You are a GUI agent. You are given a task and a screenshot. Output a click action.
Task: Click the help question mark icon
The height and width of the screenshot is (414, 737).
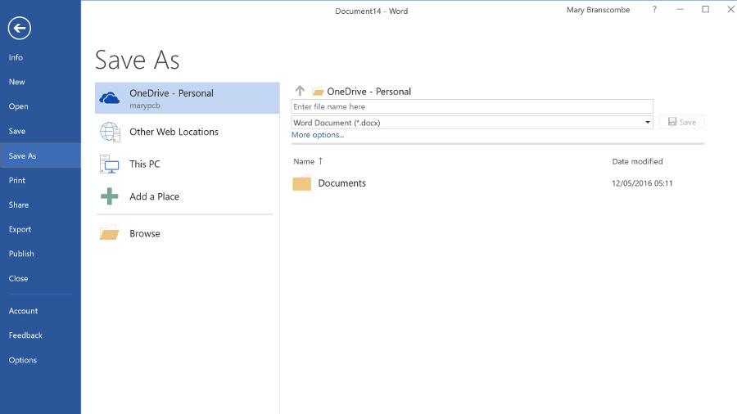[x=654, y=9]
